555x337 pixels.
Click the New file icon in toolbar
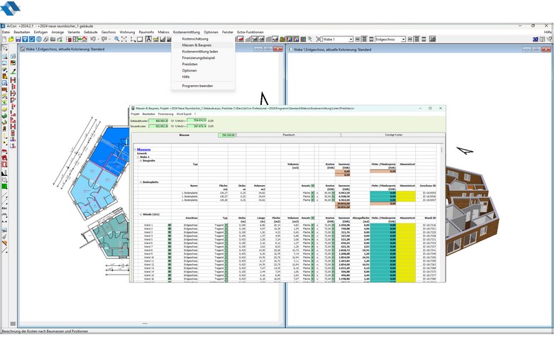(x=4, y=39)
